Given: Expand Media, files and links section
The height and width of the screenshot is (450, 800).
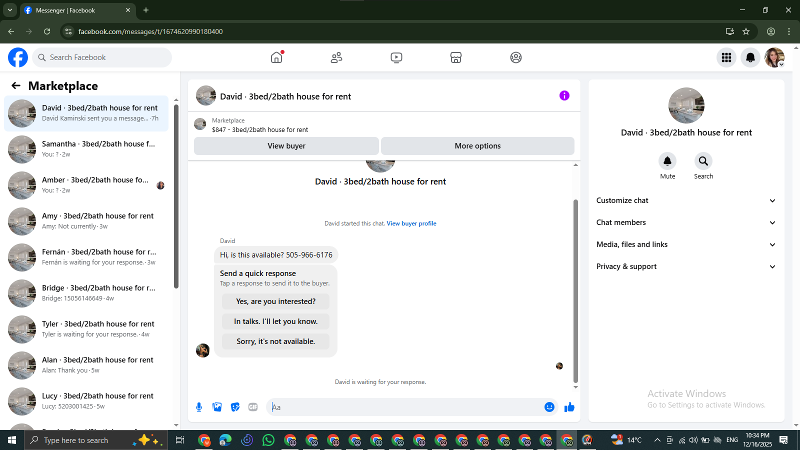Looking at the screenshot, I should tap(686, 244).
